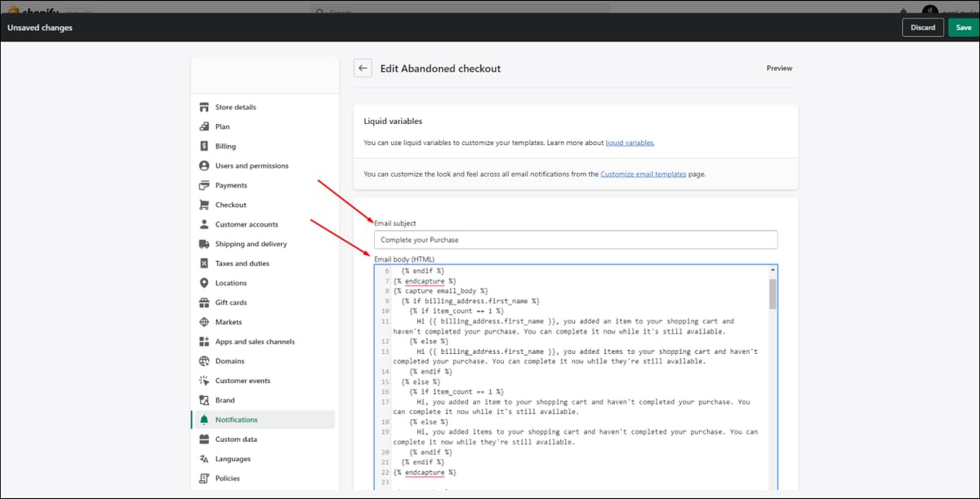Click the Custom data icon
Viewport: 980px width, 499px height.
(x=204, y=439)
